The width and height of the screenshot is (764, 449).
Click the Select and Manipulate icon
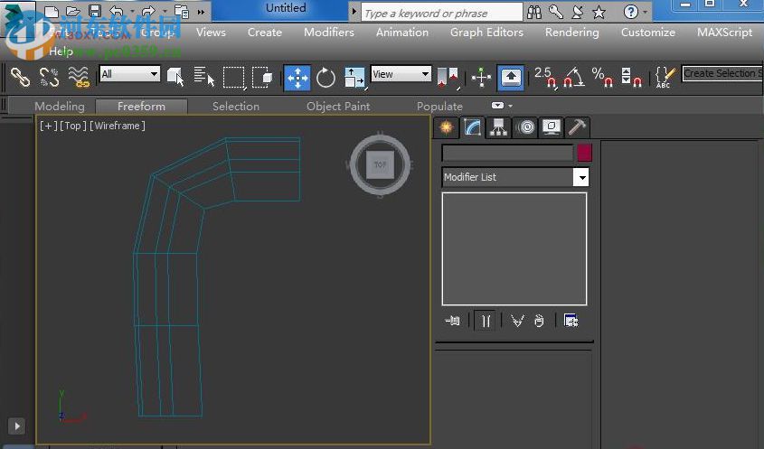pos(481,78)
